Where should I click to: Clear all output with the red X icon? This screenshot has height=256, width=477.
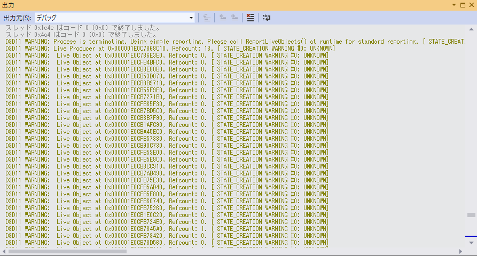tap(250, 18)
